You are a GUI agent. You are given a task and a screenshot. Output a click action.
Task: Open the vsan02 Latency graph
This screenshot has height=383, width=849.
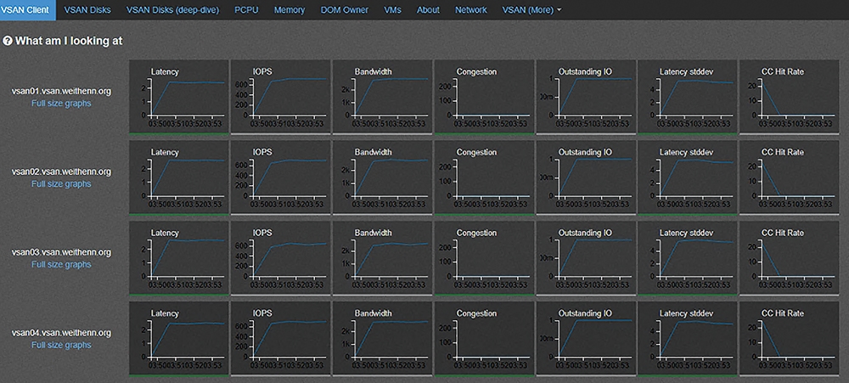point(178,177)
